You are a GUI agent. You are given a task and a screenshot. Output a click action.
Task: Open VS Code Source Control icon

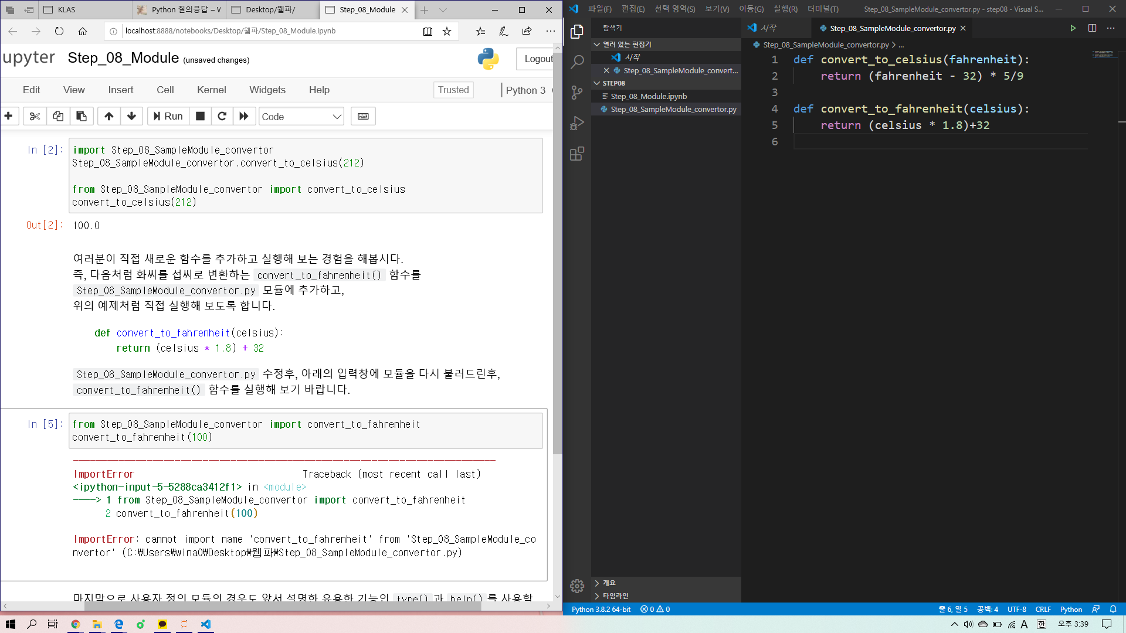[x=577, y=92]
